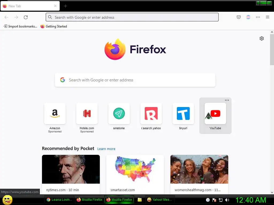
Task: Switch to Leana Lovin Chrome taskbar window
Action: point(59,200)
